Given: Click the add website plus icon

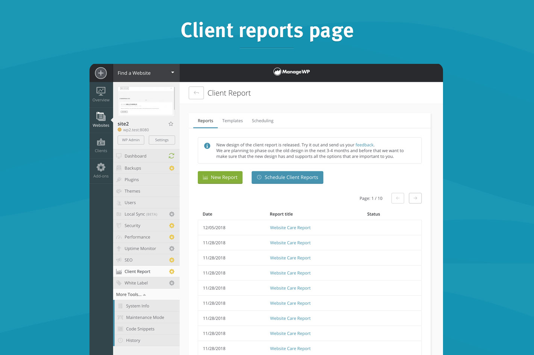Looking at the screenshot, I should click(101, 73).
